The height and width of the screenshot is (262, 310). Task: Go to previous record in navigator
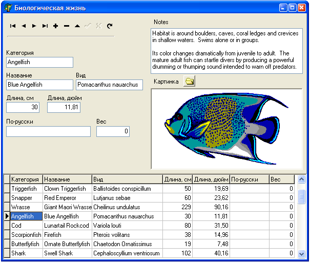click(x=24, y=26)
